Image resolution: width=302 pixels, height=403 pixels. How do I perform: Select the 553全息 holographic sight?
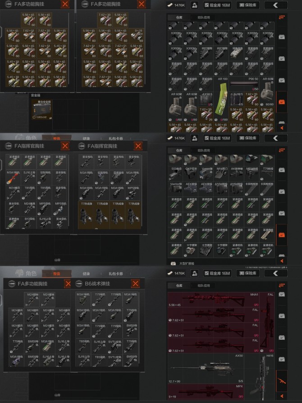point(176,173)
